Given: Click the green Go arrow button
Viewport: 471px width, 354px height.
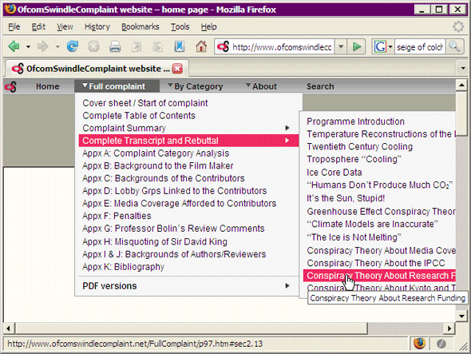Looking at the screenshot, I should point(357,47).
